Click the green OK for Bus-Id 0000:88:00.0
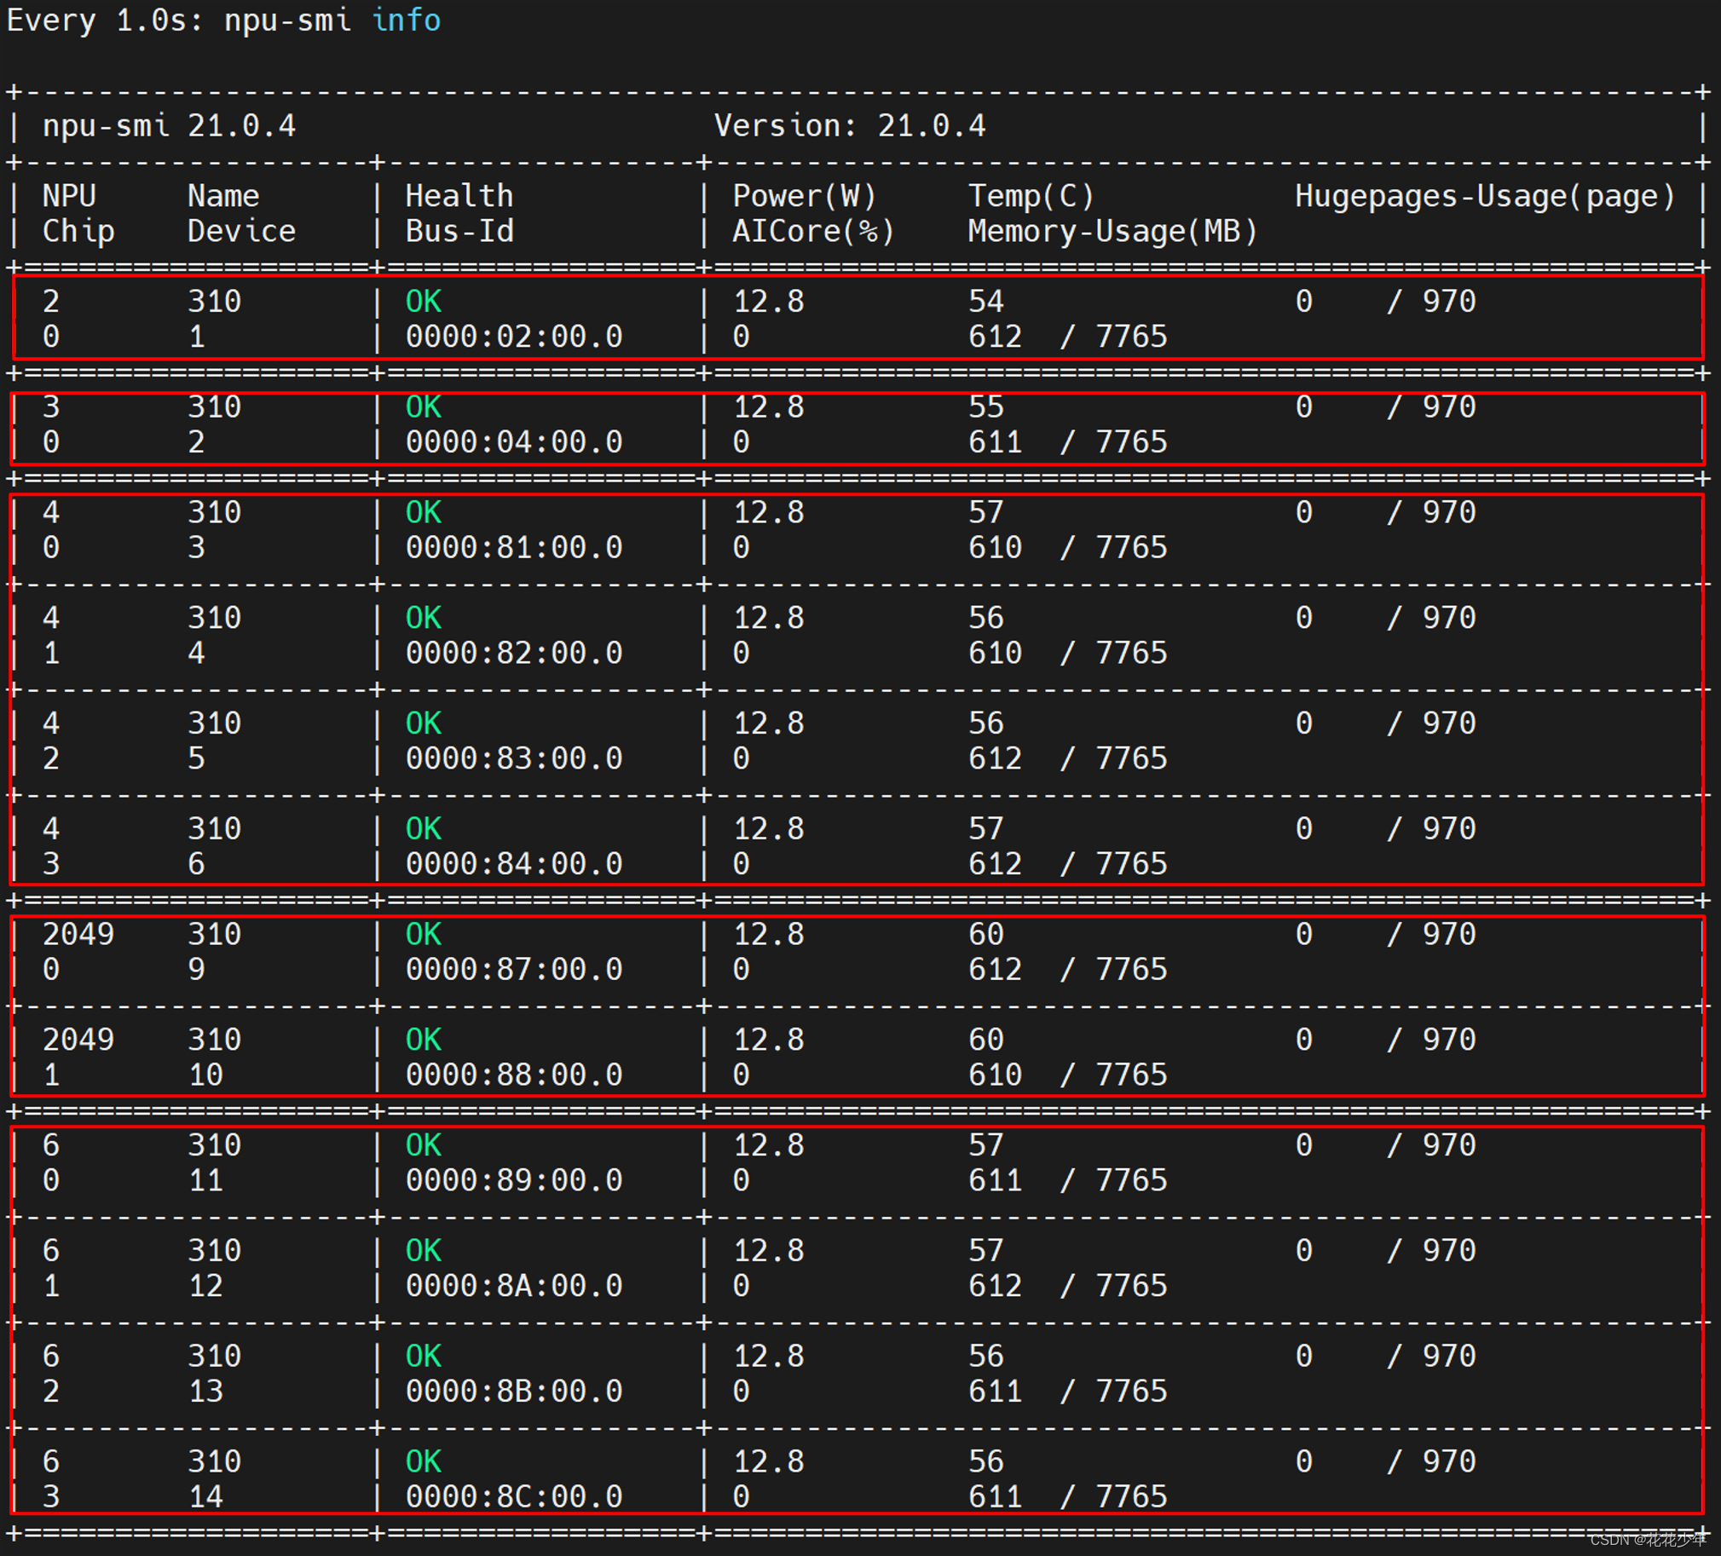The height and width of the screenshot is (1556, 1721). tap(424, 1040)
